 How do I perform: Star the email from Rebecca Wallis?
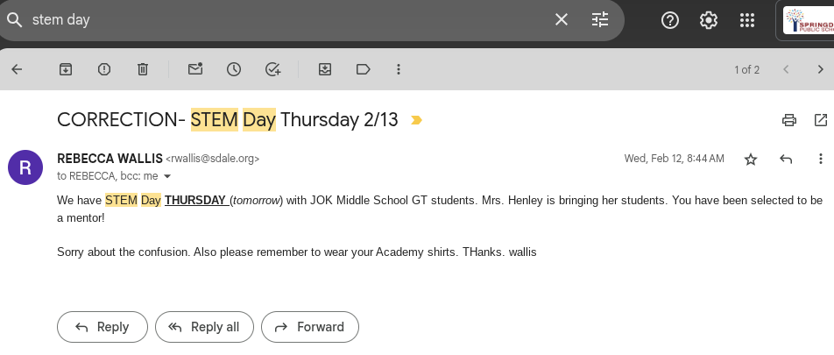751,159
